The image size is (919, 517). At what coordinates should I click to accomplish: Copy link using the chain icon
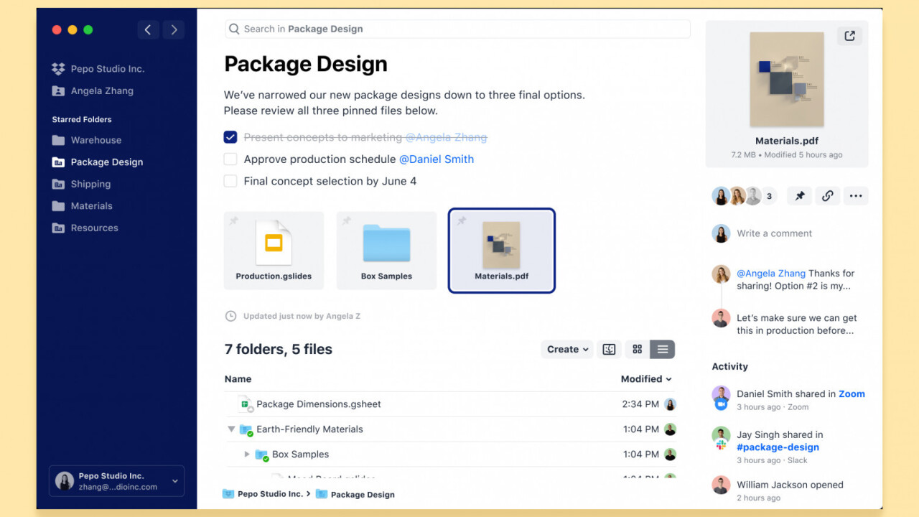tap(827, 196)
